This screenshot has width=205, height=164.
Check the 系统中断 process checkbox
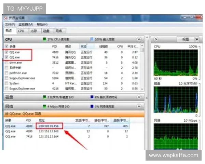click(x=6, y=68)
